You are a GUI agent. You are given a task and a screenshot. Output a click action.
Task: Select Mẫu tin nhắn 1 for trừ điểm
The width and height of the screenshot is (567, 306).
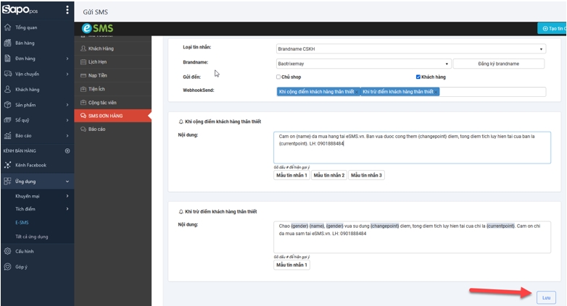[x=291, y=265]
